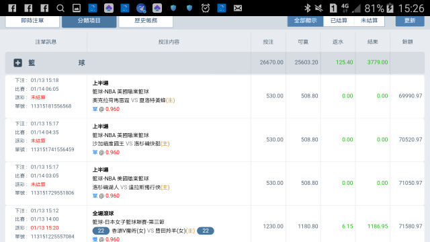This screenshot has width=430, height=242.
Task: Tap the 22 score badge after 豐田羚羊(女)
Action: pos(206,231)
